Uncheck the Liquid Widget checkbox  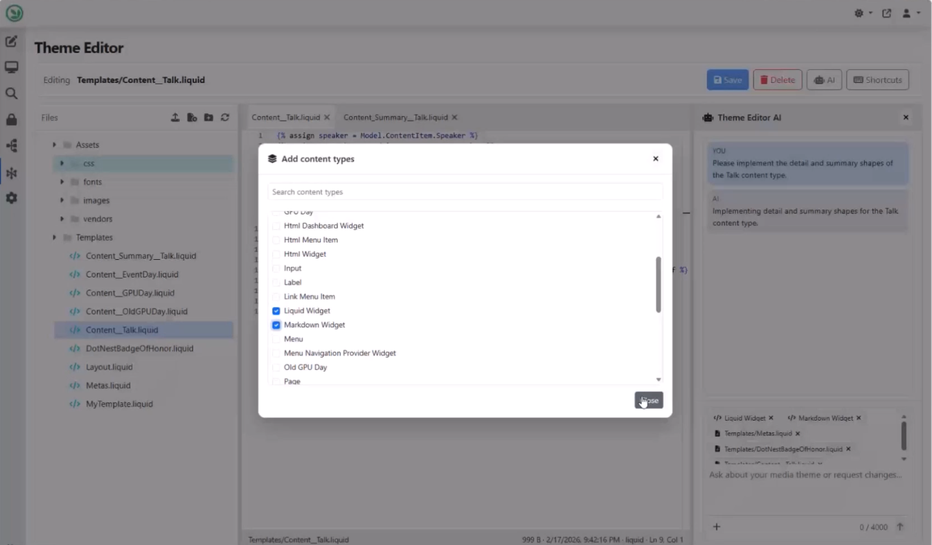pyautogui.click(x=276, y=311)
